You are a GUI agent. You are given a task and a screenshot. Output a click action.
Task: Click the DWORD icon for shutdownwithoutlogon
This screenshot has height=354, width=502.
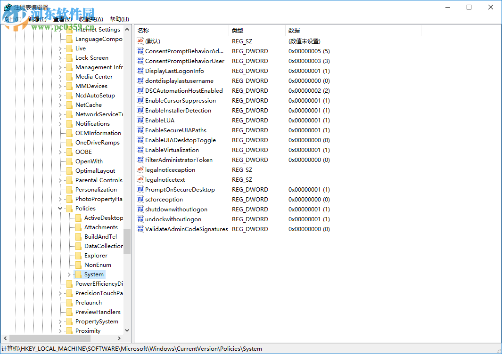coord(140,209)
